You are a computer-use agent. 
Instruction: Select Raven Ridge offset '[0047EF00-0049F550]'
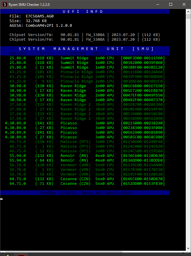pos(143,95)
